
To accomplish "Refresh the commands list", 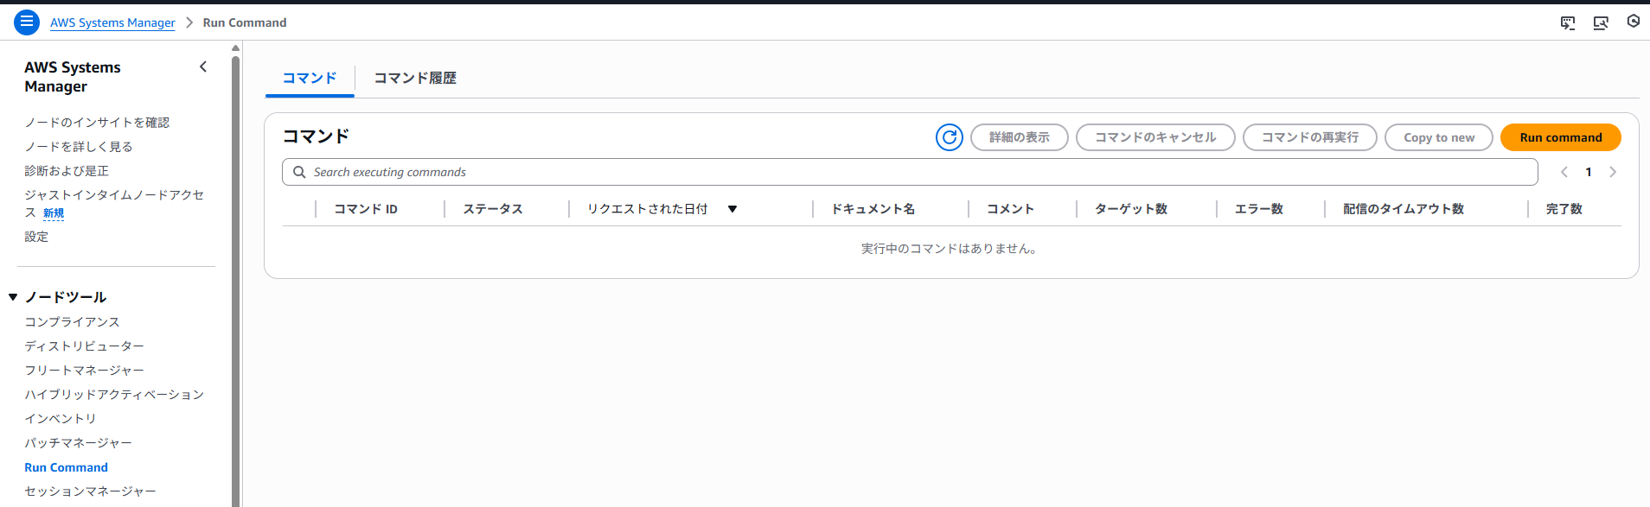I will [950, 137].
